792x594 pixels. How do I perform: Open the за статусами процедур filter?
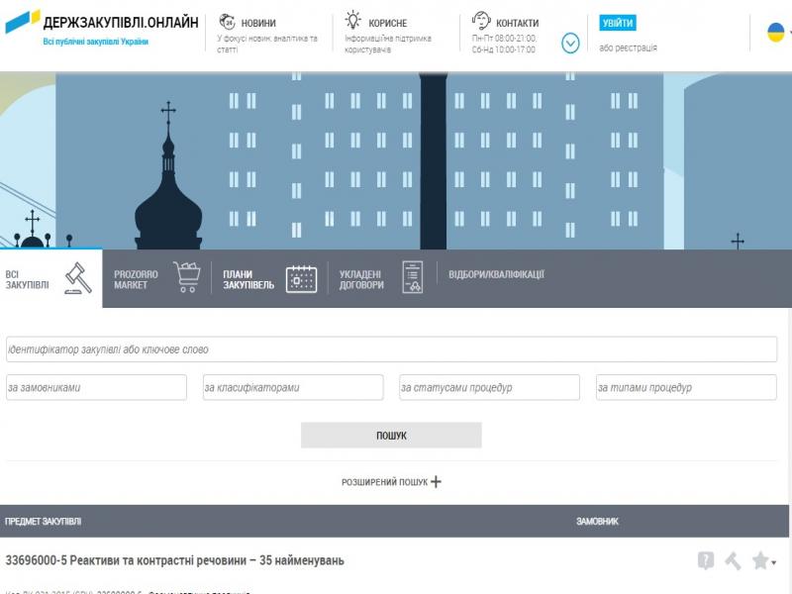pyautogui.click(x=489, y=387)
